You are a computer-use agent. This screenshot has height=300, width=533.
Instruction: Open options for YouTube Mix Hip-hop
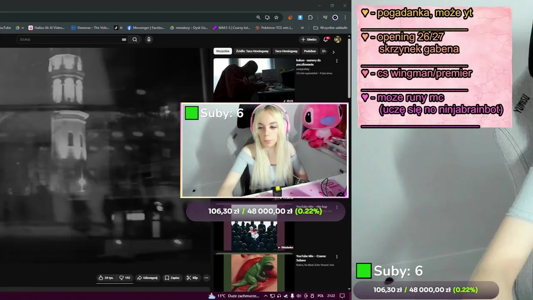click(337, 207)
